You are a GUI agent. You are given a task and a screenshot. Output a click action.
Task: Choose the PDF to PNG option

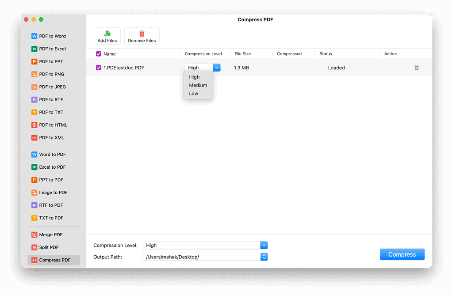pos(51,74)
